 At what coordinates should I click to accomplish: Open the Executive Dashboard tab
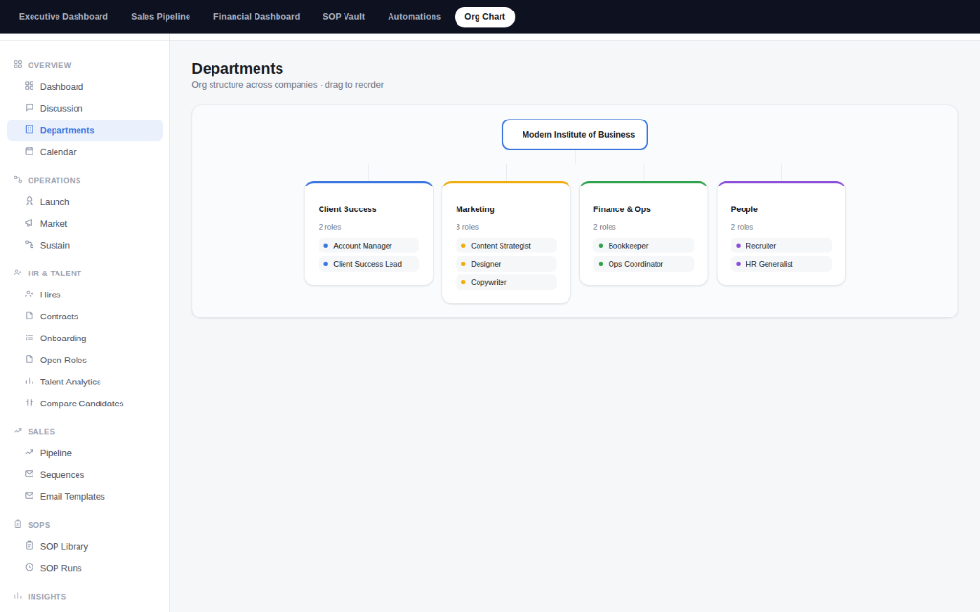63,17
